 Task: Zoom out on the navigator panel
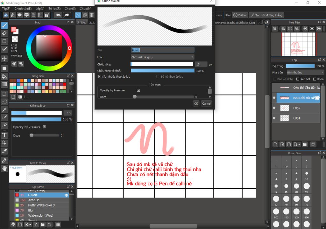coord(297,29)
